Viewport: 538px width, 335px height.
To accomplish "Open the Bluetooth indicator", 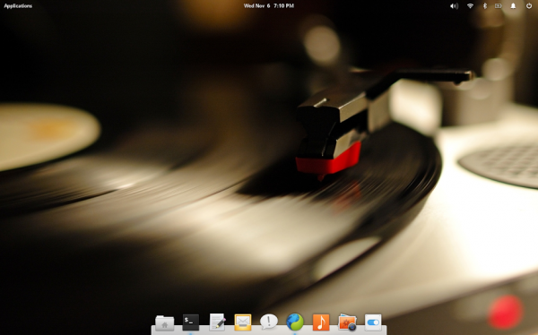I will [485, 6].
